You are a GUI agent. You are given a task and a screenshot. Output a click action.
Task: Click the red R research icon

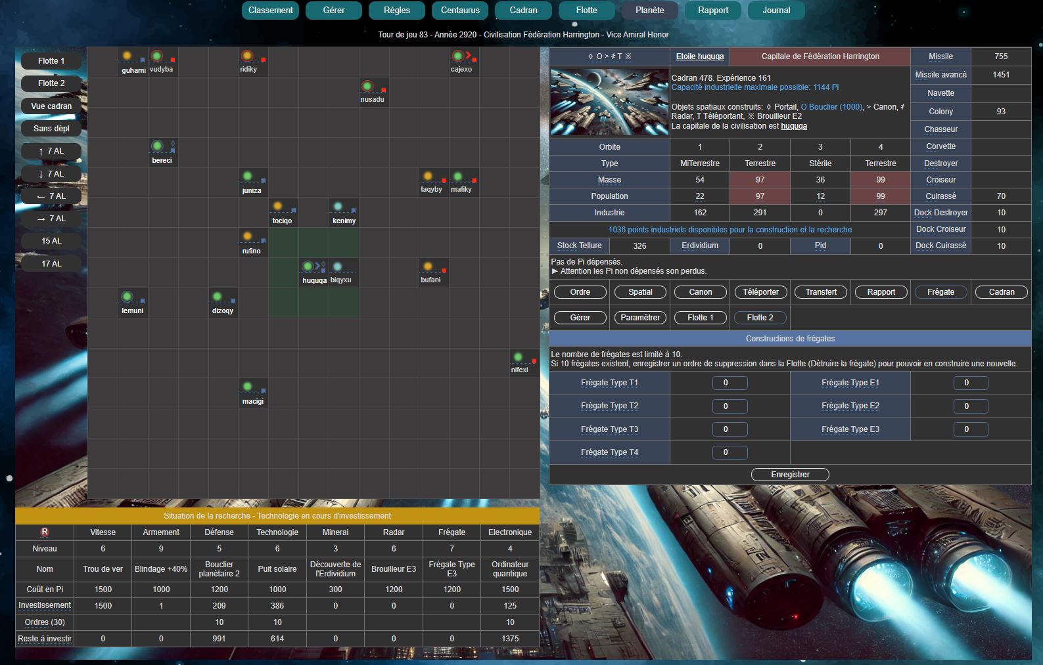click(x=45, y=532)
